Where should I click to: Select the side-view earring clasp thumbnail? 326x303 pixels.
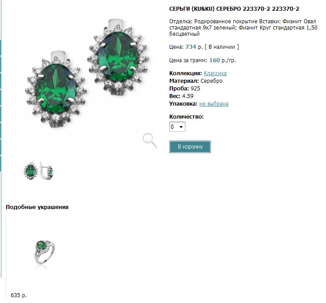pyautogui.click(x=47, y=171)
